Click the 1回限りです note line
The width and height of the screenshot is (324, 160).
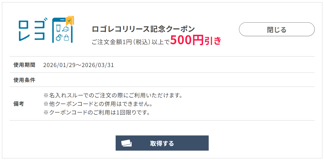click(97, 113)
